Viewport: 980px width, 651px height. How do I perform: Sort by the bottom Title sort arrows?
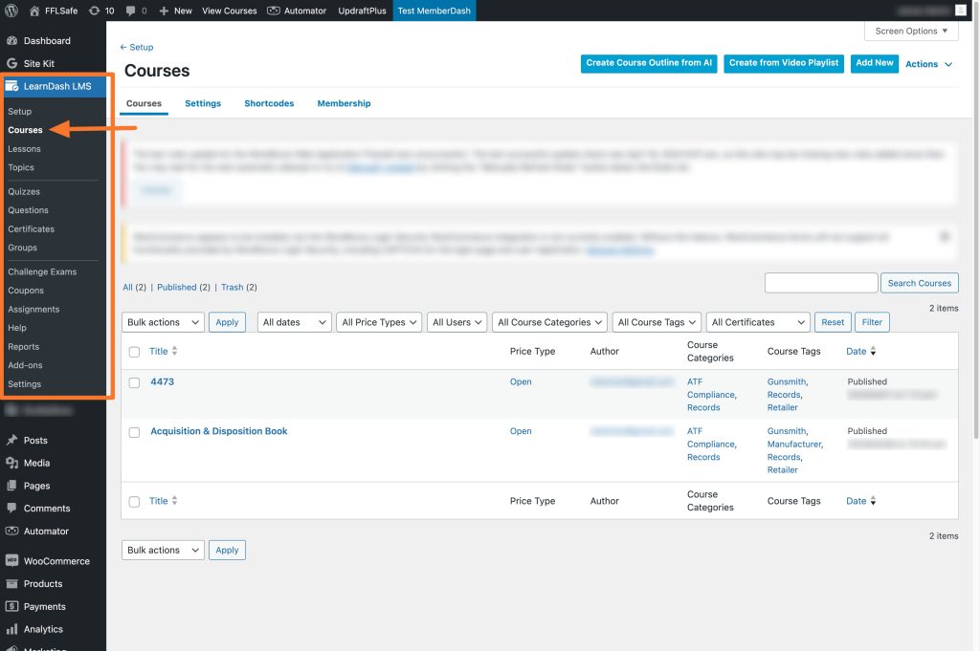coord(174,501)
